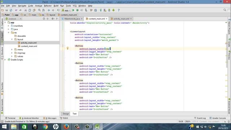Click the Save All toolbar icon

(6, 10)
